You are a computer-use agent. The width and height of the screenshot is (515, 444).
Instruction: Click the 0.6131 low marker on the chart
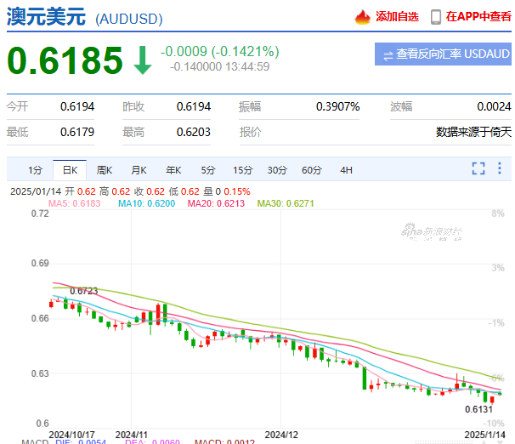pyautogui.click(x=479, y=409)
